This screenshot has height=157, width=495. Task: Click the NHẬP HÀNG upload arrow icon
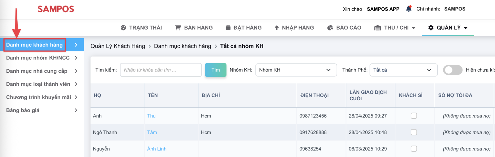[277, 28]
